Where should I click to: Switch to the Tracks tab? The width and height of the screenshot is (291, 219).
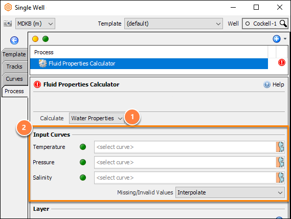coord(14,67)
